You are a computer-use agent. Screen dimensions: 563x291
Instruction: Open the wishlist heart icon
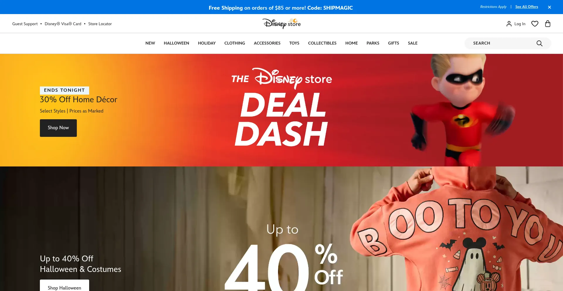click(x=535, y=24)
